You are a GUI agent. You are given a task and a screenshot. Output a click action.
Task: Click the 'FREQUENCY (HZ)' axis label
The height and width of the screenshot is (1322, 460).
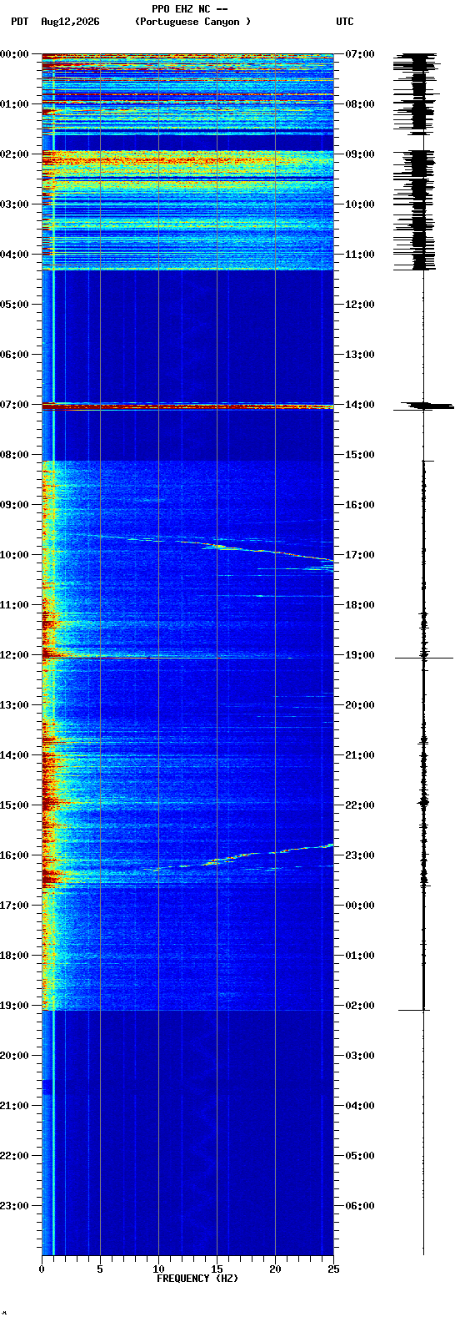(x=197, y=1279)
